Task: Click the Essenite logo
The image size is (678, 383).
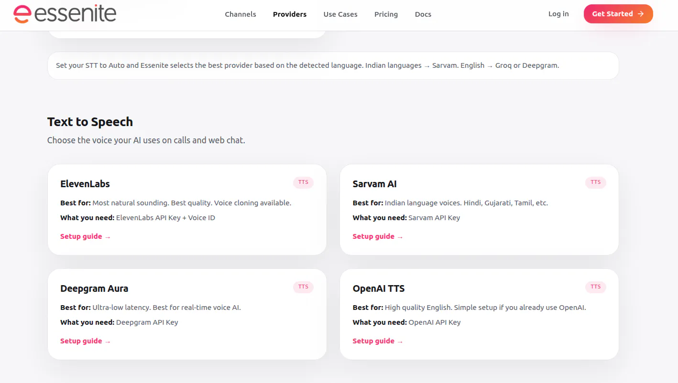Action: pos(65,14)
